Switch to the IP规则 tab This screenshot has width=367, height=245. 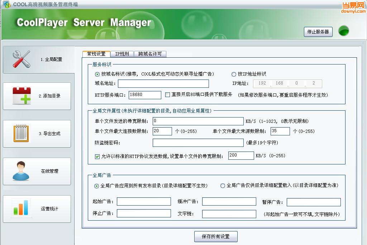pos(122,54)
